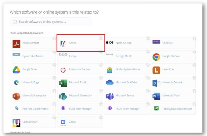The height and width of the screenshot is (136, 207).
Task: Open the Aeries text link
Action: pos(72,43)
